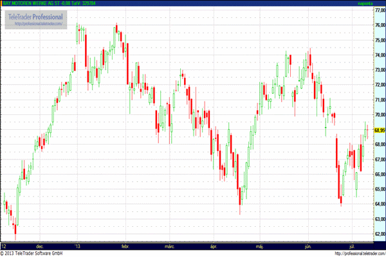Click the highlighted 68,95 current price marker
The image size is (386, 257).
pos(379,130)
